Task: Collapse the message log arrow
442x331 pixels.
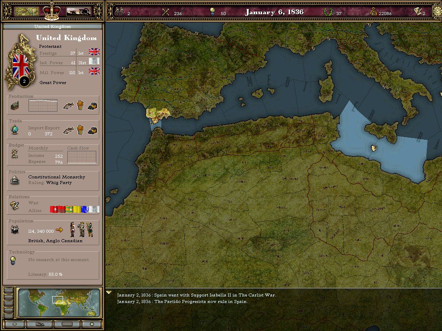Action: coord(109,293)
